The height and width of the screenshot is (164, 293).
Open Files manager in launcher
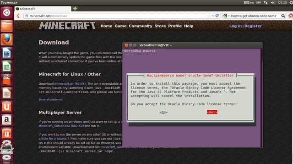tap(6, 26)
